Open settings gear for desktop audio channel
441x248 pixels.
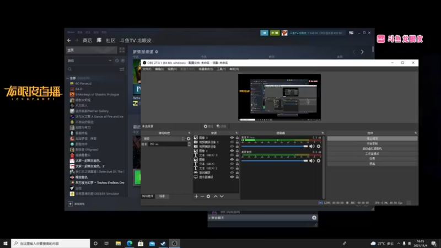tap(319, 161)
